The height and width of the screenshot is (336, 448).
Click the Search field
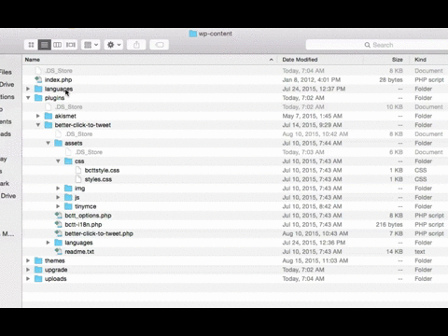click(377, 45)
